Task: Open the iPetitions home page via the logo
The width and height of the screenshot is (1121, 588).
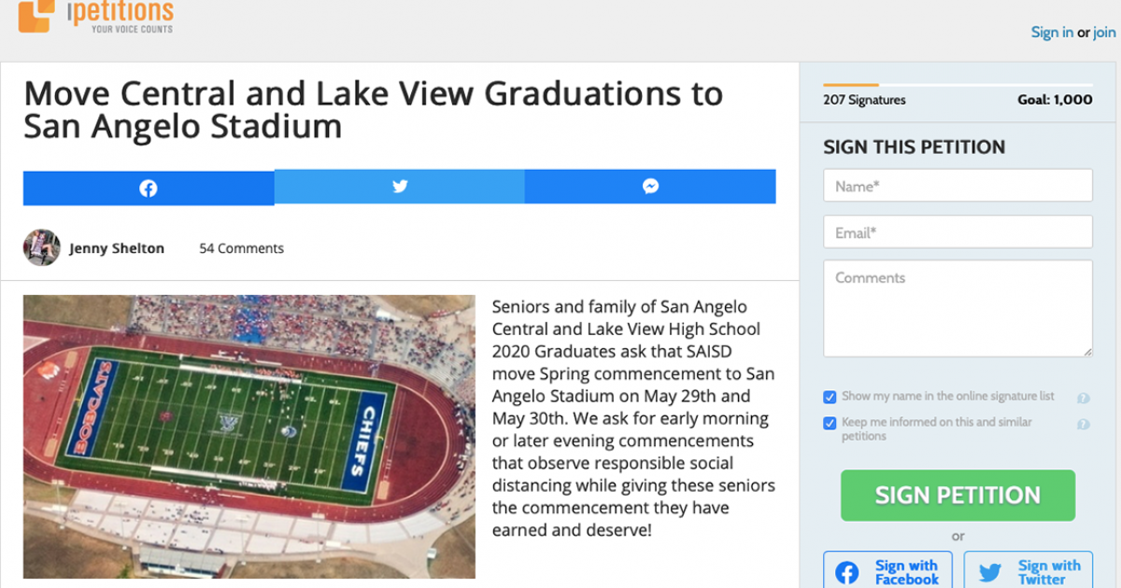Action: [x=93, y=17]
